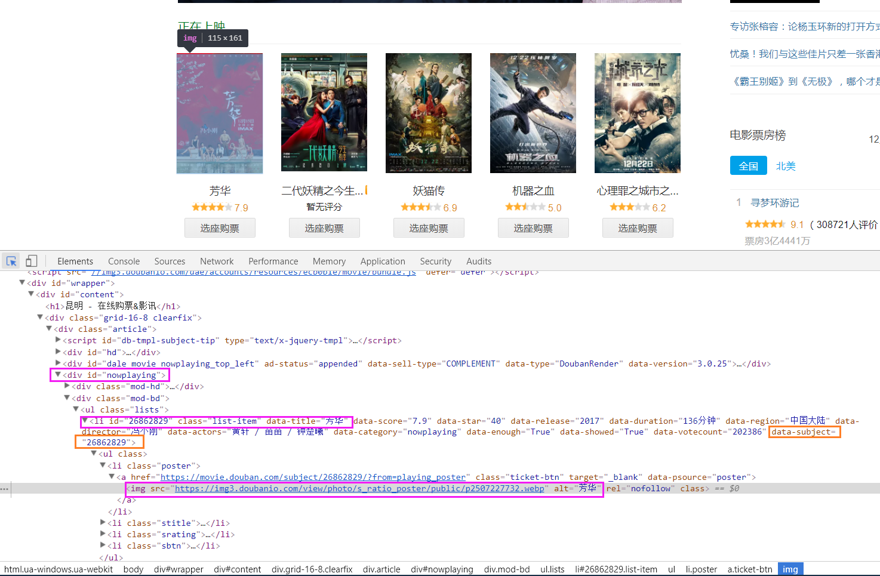
Task: Collapse the div class="mod-bd" node
Action: pos(67,398)
